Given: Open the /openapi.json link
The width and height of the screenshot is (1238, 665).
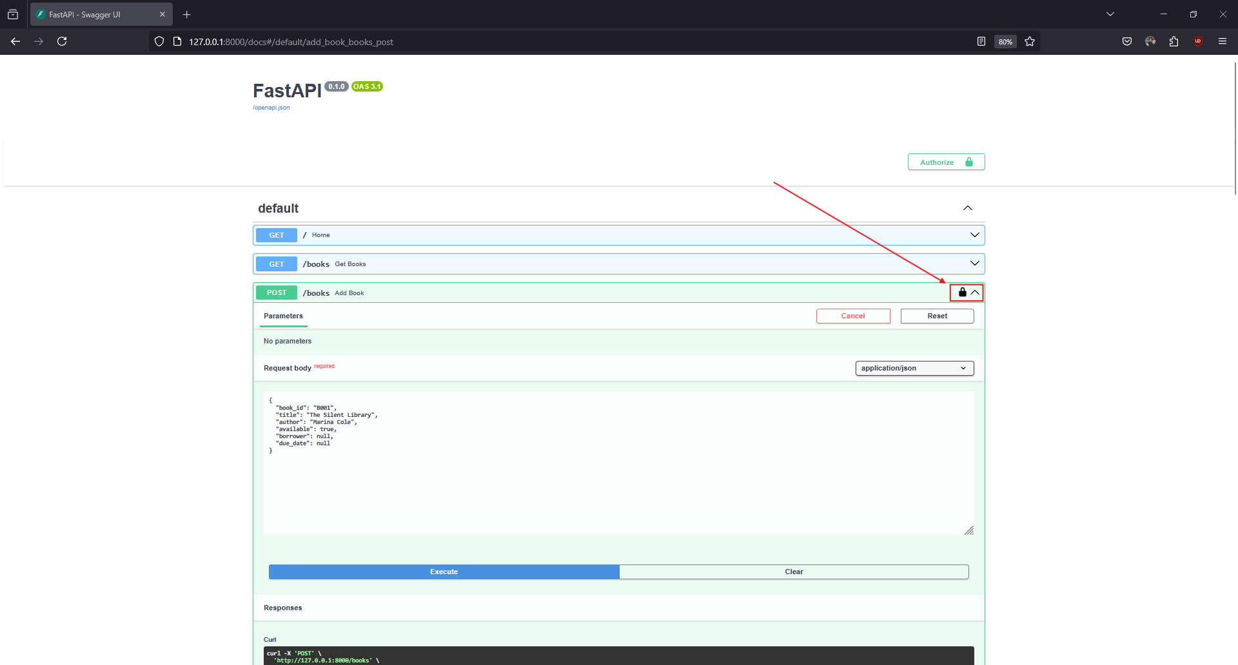Looking at the screenshot, I should pos(271,107).
